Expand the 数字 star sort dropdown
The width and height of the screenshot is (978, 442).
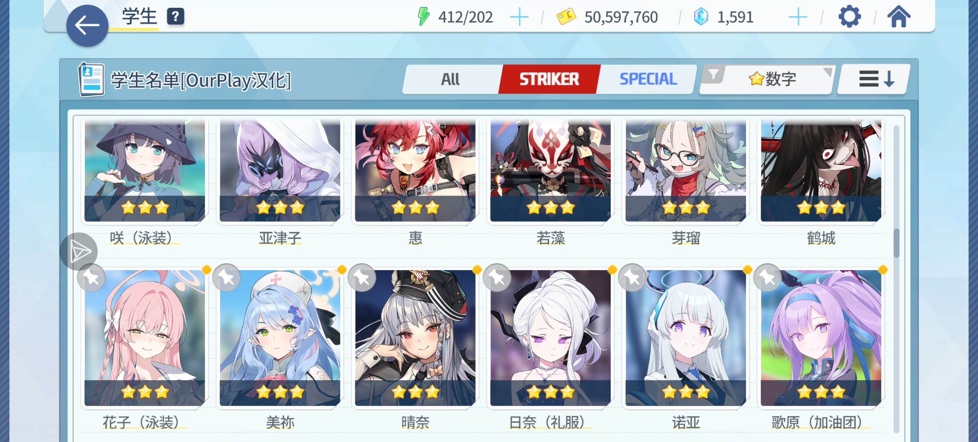point(773,79)
